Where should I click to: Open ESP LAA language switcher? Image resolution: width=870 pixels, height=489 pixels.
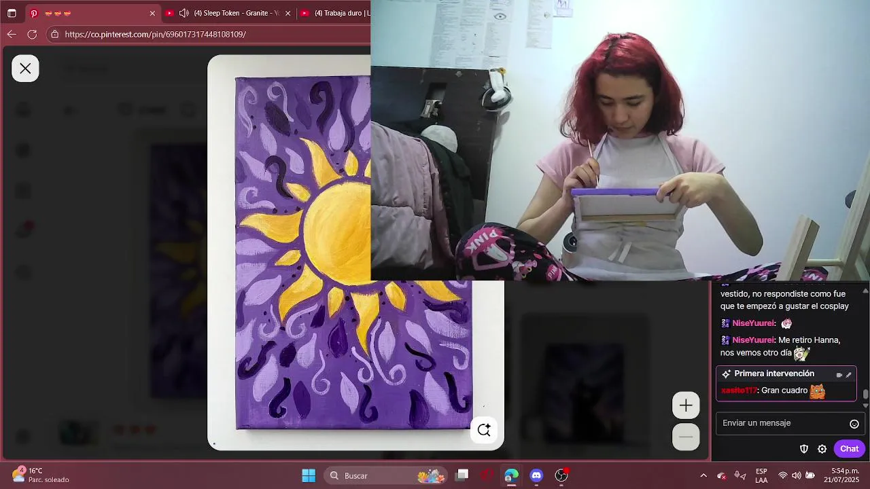(x=762, y=475)
